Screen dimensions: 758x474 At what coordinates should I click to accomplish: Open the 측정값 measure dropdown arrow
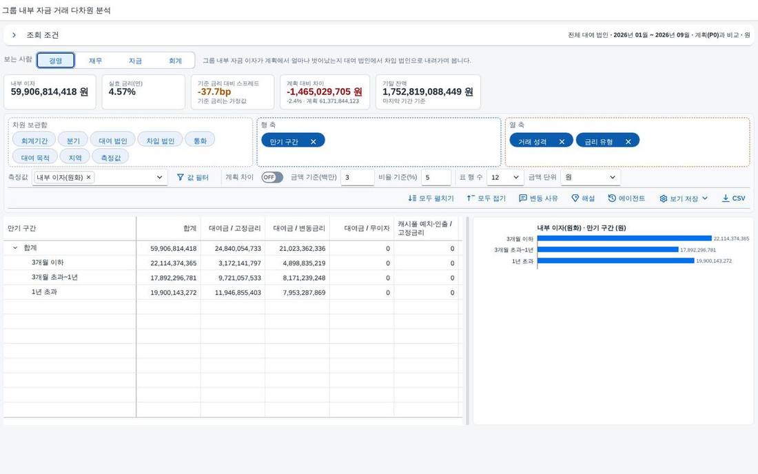(x=160, y=177)
